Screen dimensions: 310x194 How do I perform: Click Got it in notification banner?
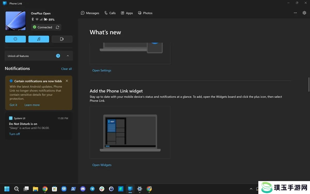point(13,105)
